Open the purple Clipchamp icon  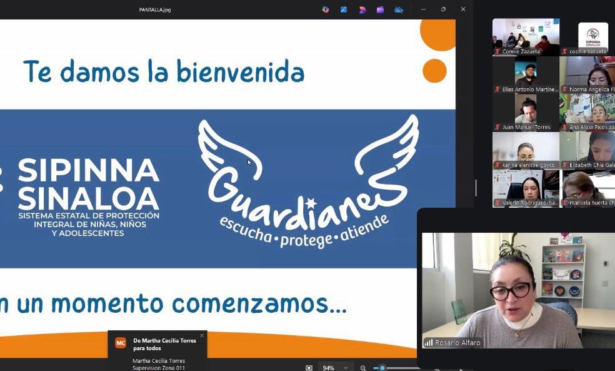point(380,9)
